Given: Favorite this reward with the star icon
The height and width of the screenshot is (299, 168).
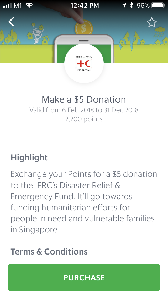Looking at the screenshot, I should (x=151, y=23).
